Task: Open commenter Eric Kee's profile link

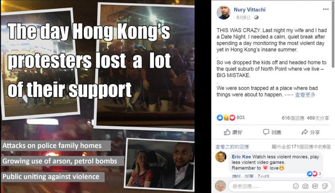Action: coord(241,156)
